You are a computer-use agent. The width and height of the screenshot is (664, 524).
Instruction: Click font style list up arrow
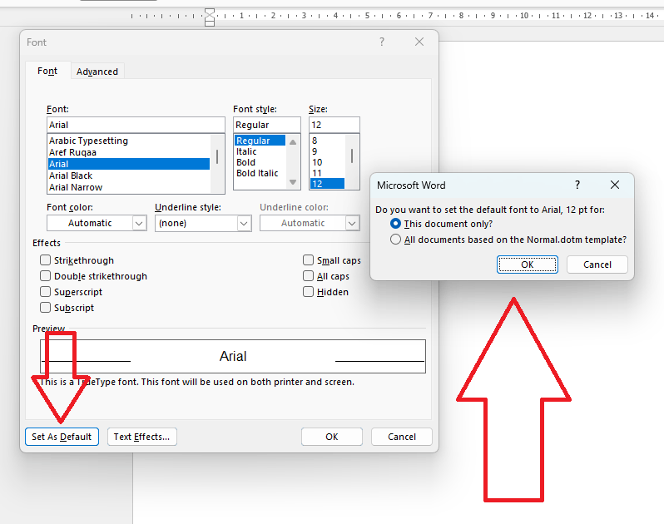pyautogui.click(x=293, y=142)
